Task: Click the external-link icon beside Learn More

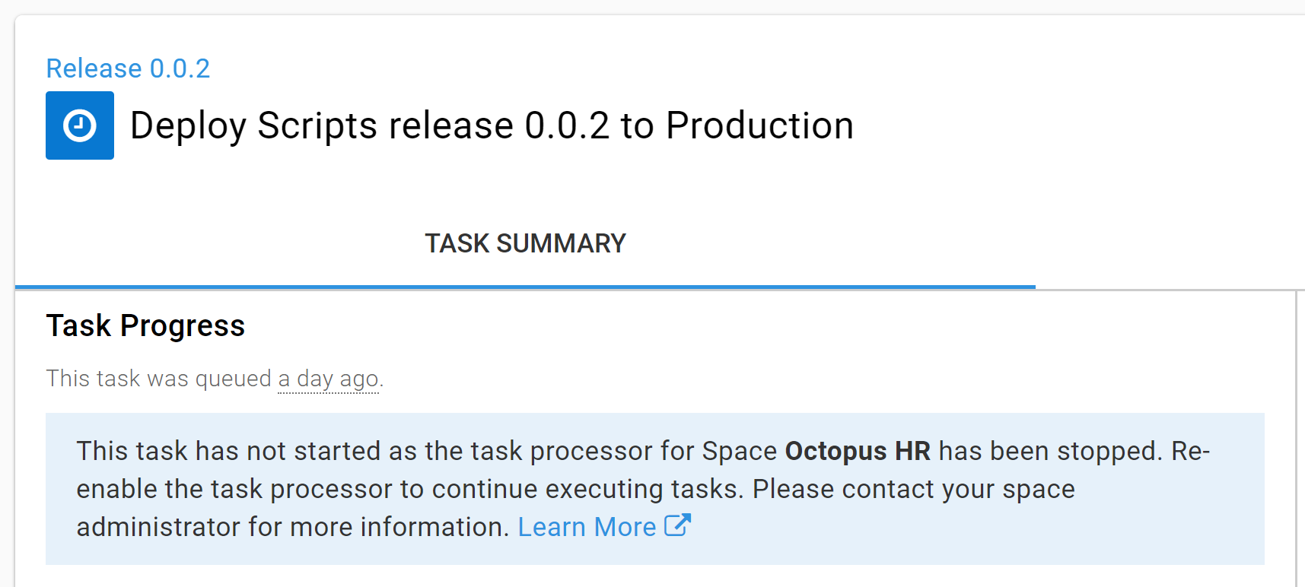Action: 676,525
